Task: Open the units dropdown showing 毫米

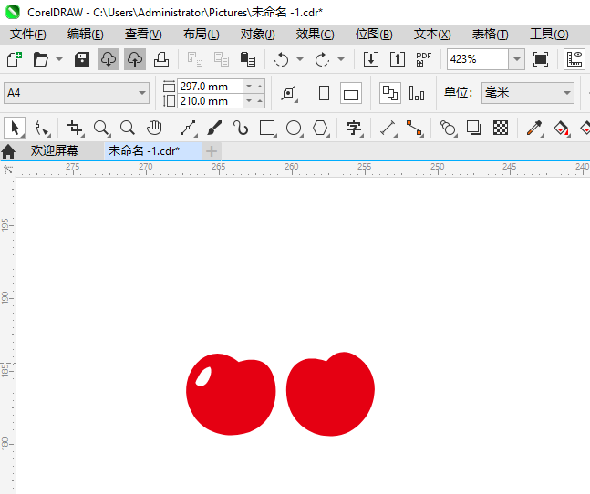Action: pos(528,93)
